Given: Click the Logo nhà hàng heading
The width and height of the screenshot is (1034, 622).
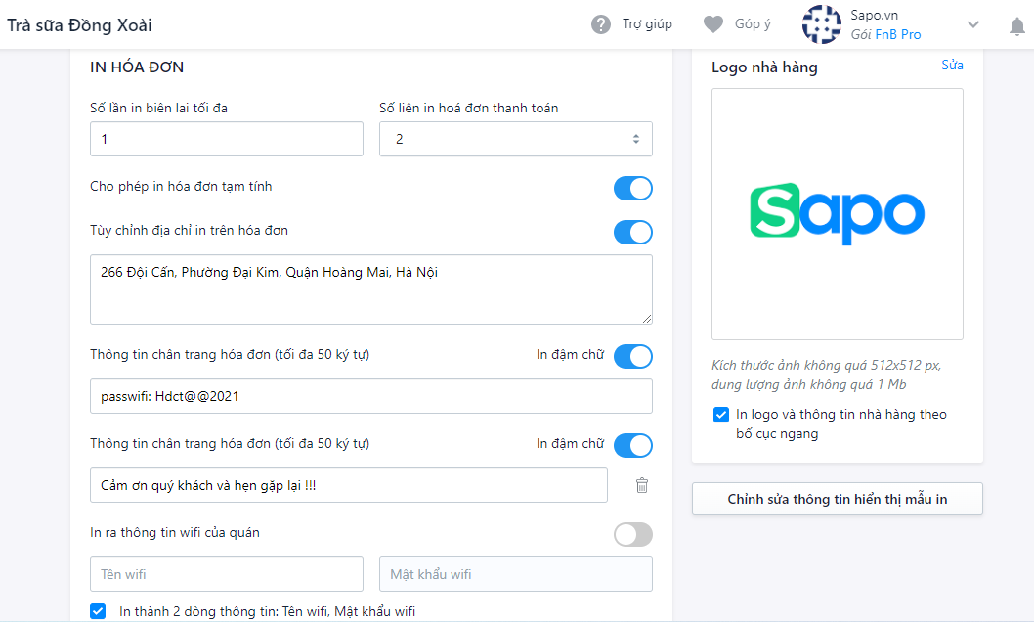Looking at the screenshot, I should [x=764, y=67].
